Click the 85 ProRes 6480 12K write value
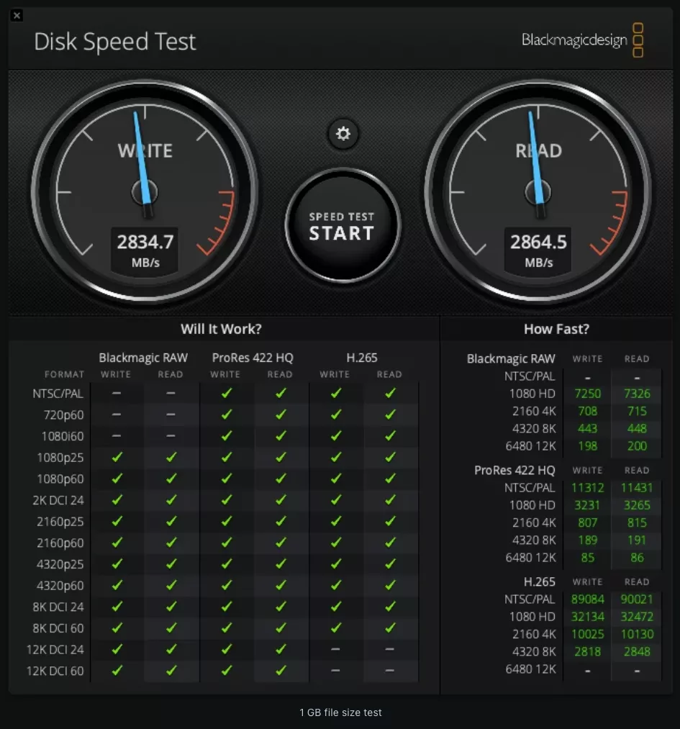Viewport: 680px width, 729px height. 587,558
